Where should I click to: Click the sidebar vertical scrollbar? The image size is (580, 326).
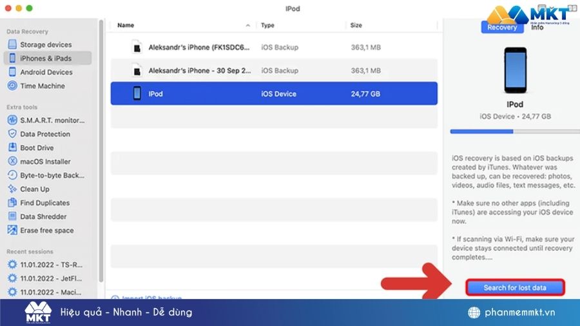pyautogui.click(x=101, y=151)
